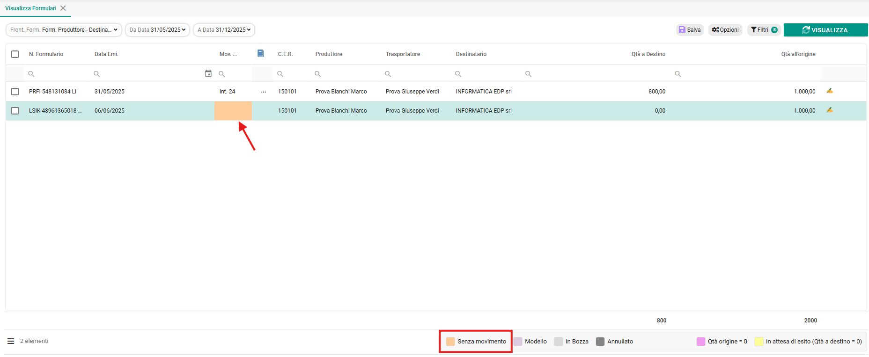Check the box for LSIK 48961365018 row
869x357 pixels.
(x=15, y=111)
